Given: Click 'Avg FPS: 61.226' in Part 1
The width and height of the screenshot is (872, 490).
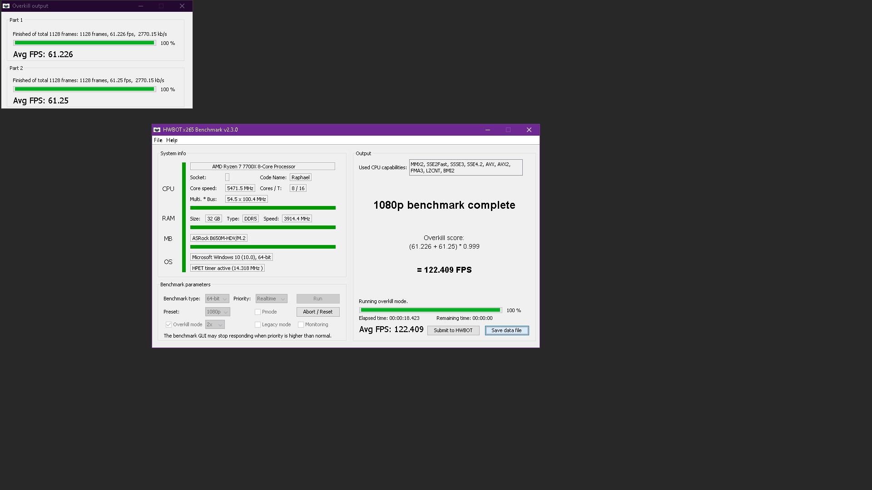Looking at the screenshot, I should (x=43, y=54).
